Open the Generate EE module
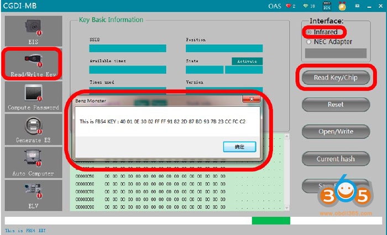 pos(33,129)
